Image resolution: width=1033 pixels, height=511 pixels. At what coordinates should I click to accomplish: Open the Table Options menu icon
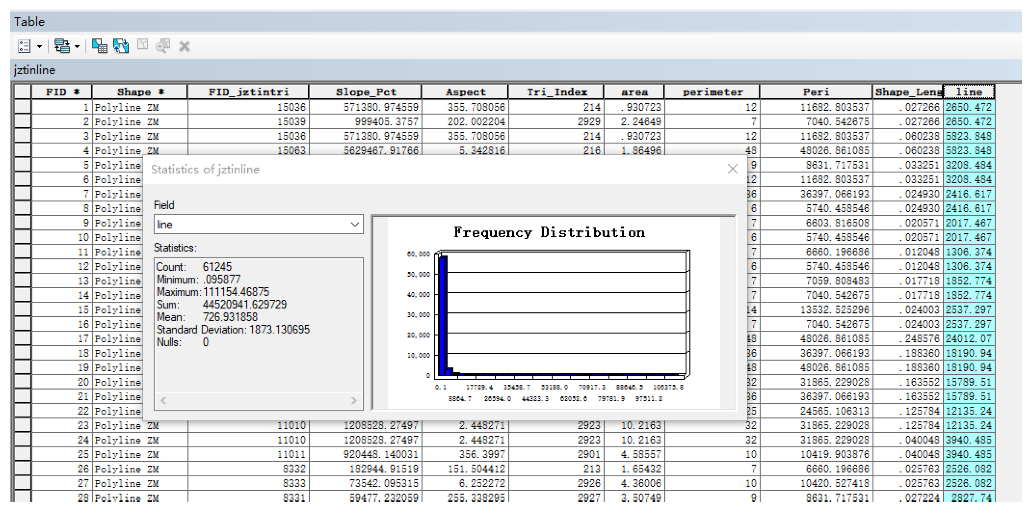[24, 46]
